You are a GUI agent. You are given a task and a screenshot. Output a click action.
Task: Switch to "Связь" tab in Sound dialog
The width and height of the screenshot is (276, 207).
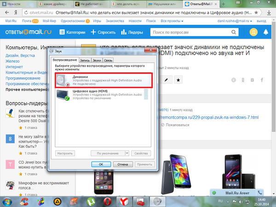coord(108,60)
